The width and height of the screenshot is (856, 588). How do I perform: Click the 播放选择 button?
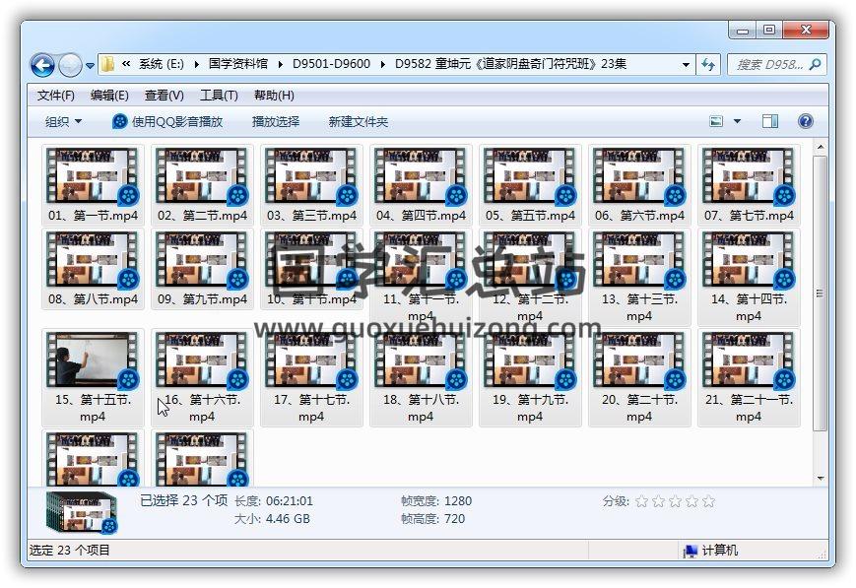(275, 121)
